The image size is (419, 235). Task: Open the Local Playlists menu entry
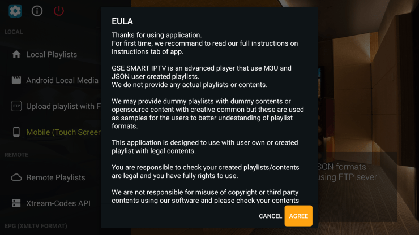point(52,55)
